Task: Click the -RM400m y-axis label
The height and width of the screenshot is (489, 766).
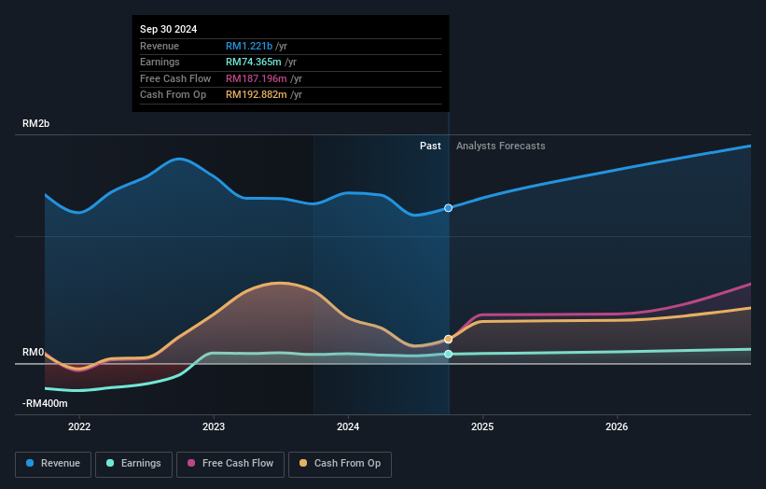Action: (x=45, y=403)
